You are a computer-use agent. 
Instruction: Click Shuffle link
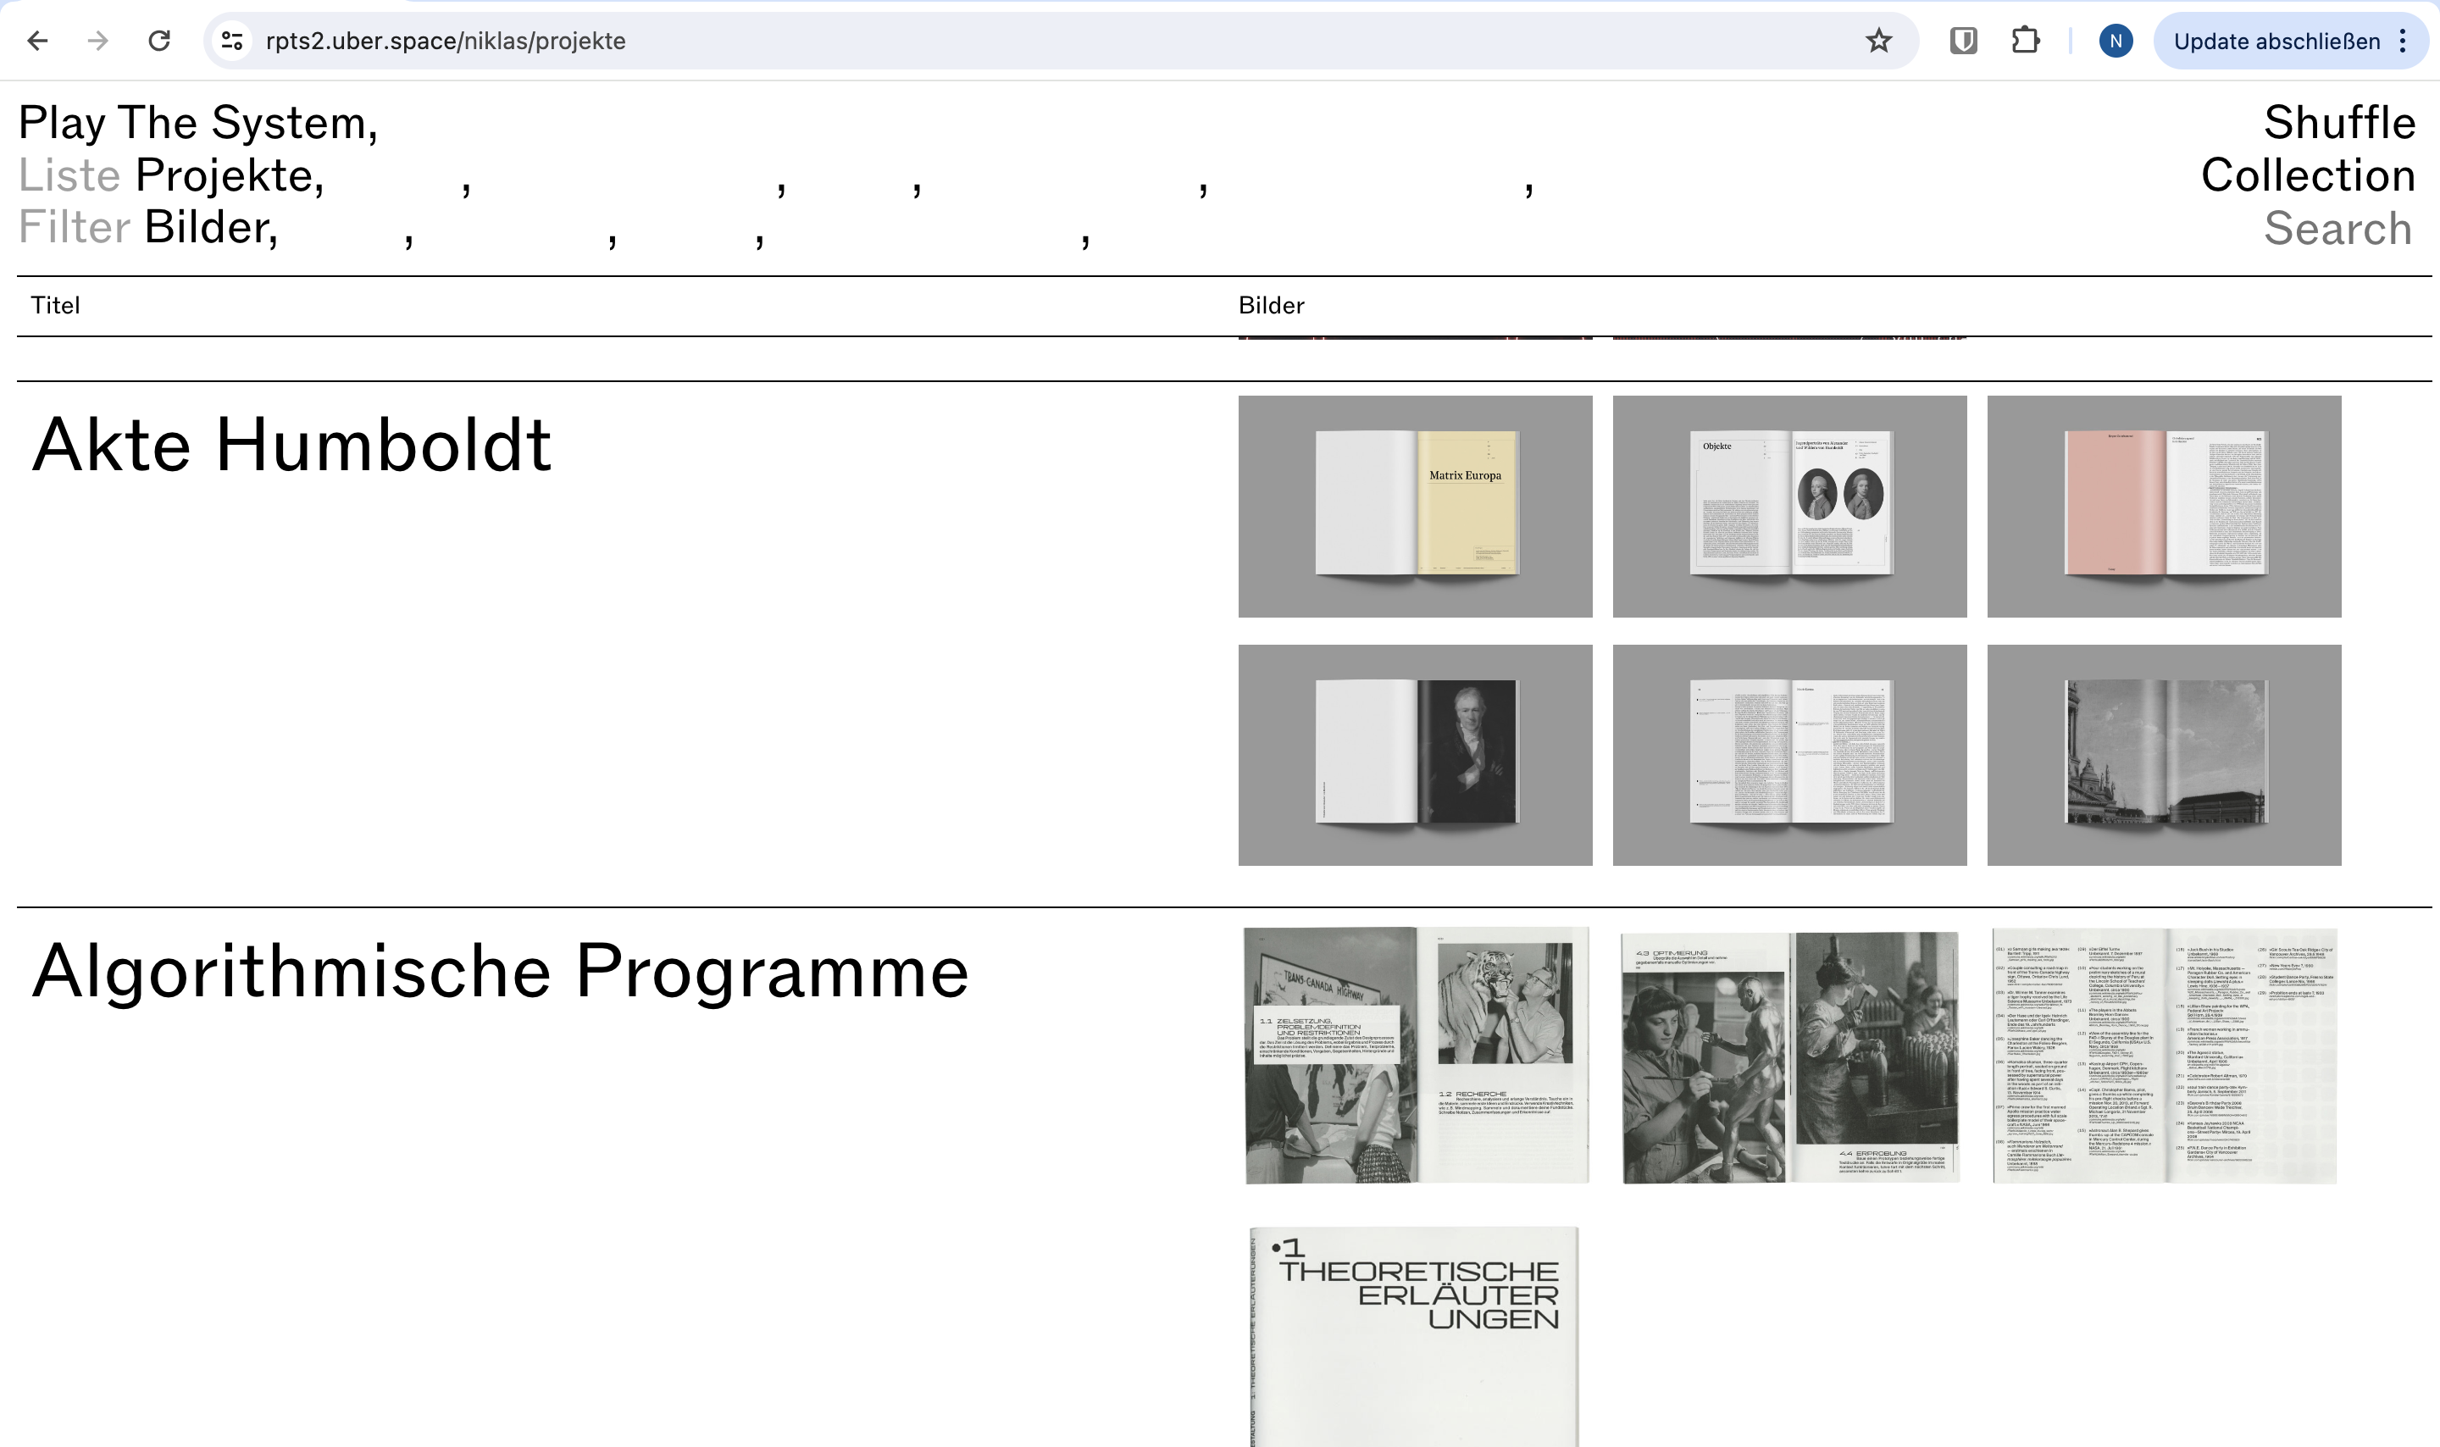(x=2338, y=123)
